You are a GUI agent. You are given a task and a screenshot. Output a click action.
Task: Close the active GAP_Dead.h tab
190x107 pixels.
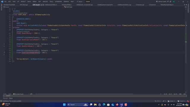tap(43, 5)
